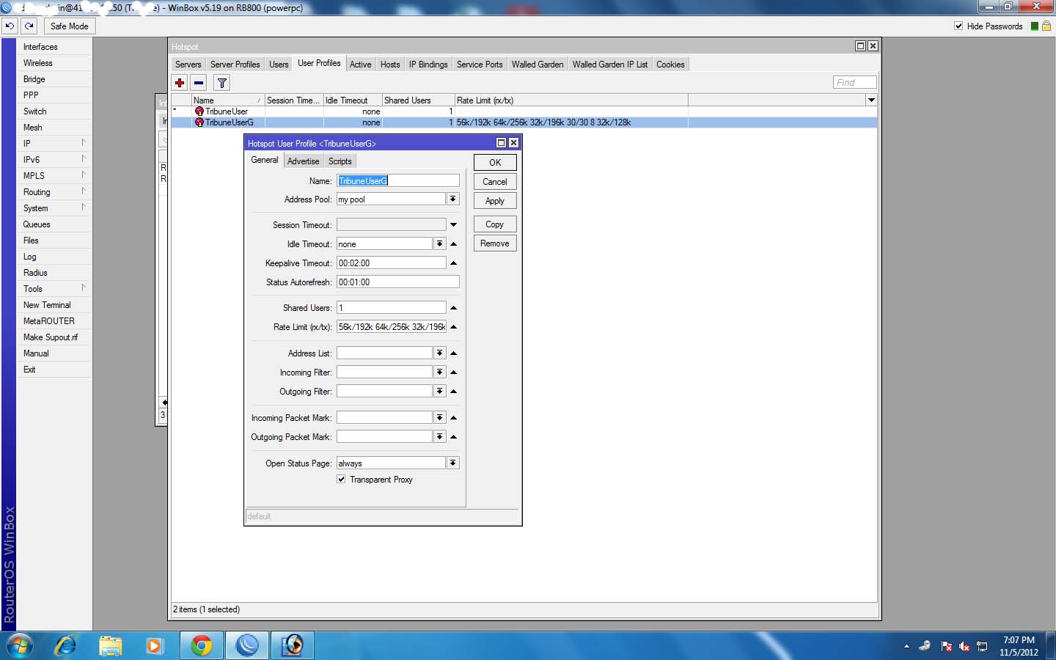Image resolution: width=1056 pixels, height=660 pixels.
Task: Click the volume icon in the system tray
Action: (x=964, y=646)
